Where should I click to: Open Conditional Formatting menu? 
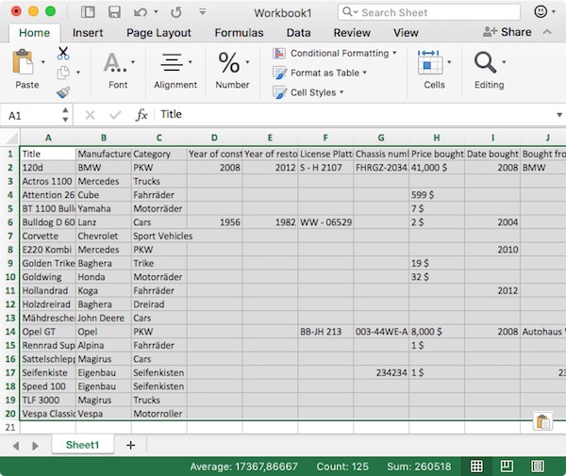tap(335, 54)
